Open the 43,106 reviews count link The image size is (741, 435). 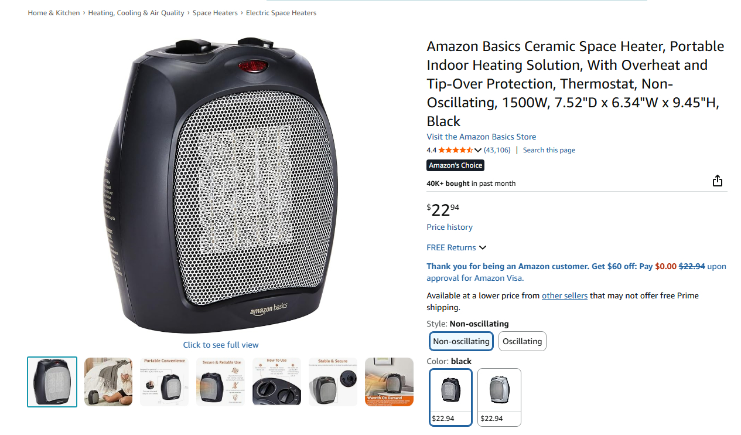tap(497, 150)
